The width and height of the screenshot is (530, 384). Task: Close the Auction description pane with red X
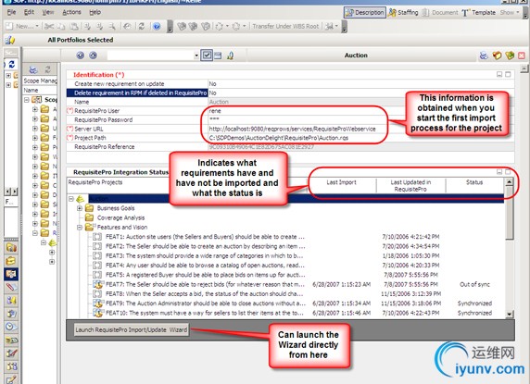click(x=522, y=56)
